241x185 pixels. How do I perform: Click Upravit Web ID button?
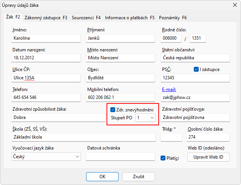click(209, 157)
